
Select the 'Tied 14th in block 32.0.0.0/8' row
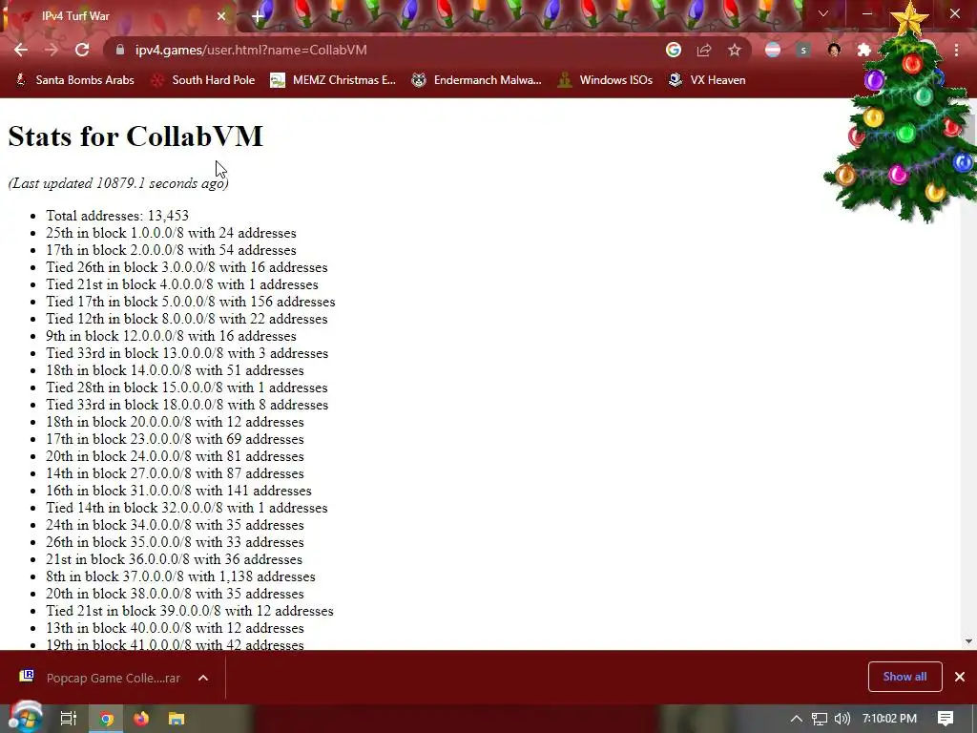click(186, 508)
